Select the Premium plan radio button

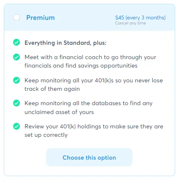coord(17,17)
